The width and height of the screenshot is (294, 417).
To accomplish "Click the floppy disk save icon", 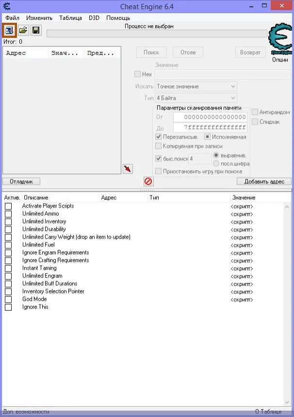I will point(36,30).
